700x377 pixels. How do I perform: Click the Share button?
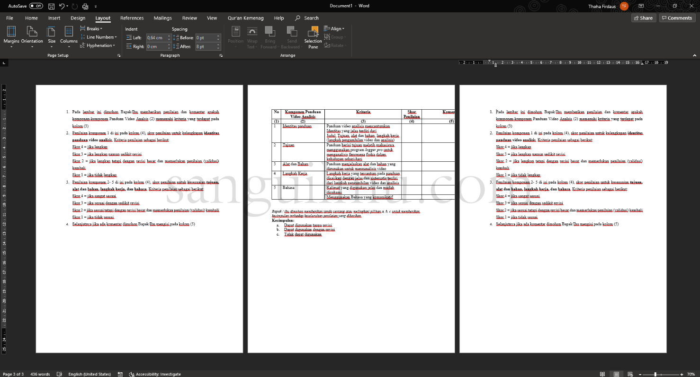click(x=643, y=18)
